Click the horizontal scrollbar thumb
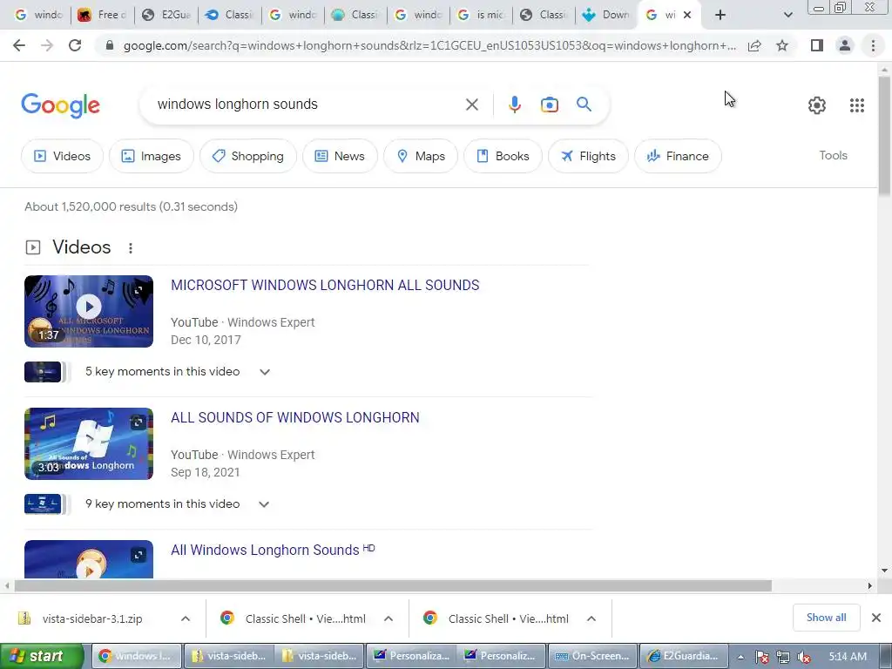The height and width of the screenshot is (669, 892). [393, 585]
